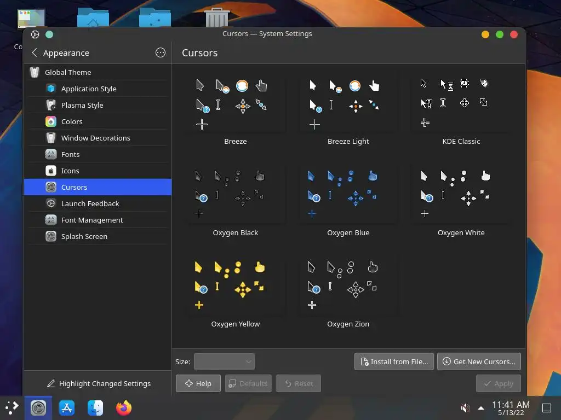Click the Reset button

click(x=299, y=383)
